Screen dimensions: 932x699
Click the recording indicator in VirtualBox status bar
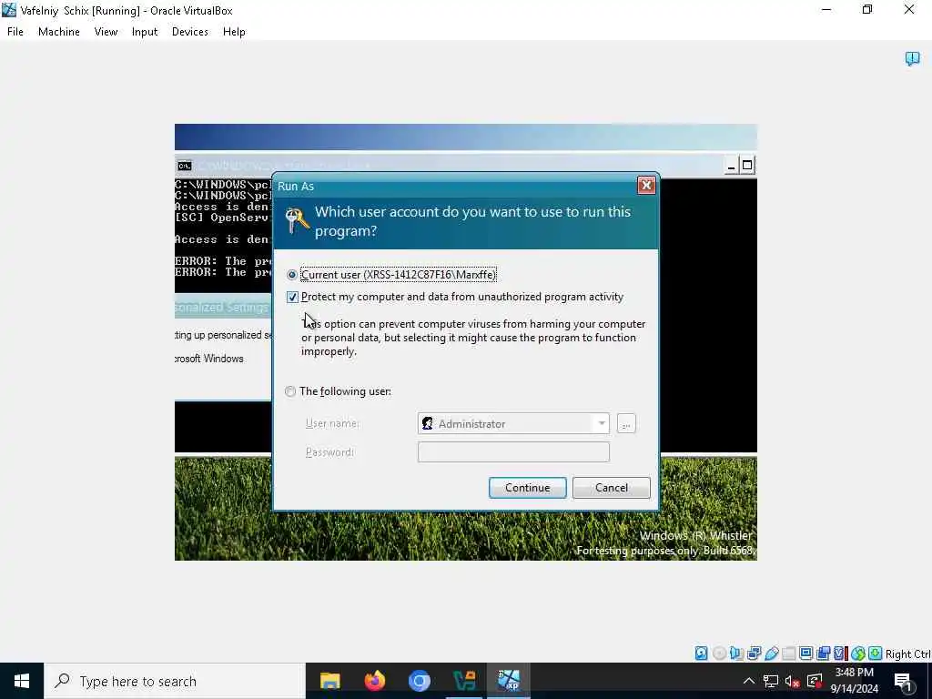823,653
